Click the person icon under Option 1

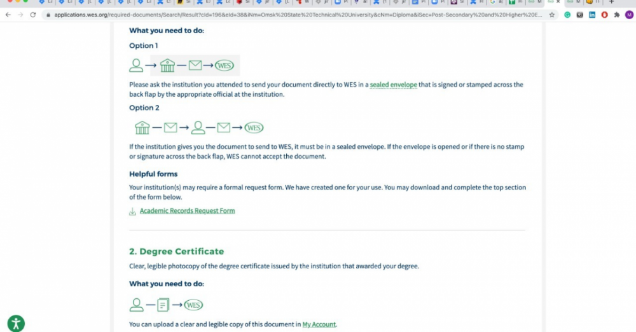pos(136,65)
